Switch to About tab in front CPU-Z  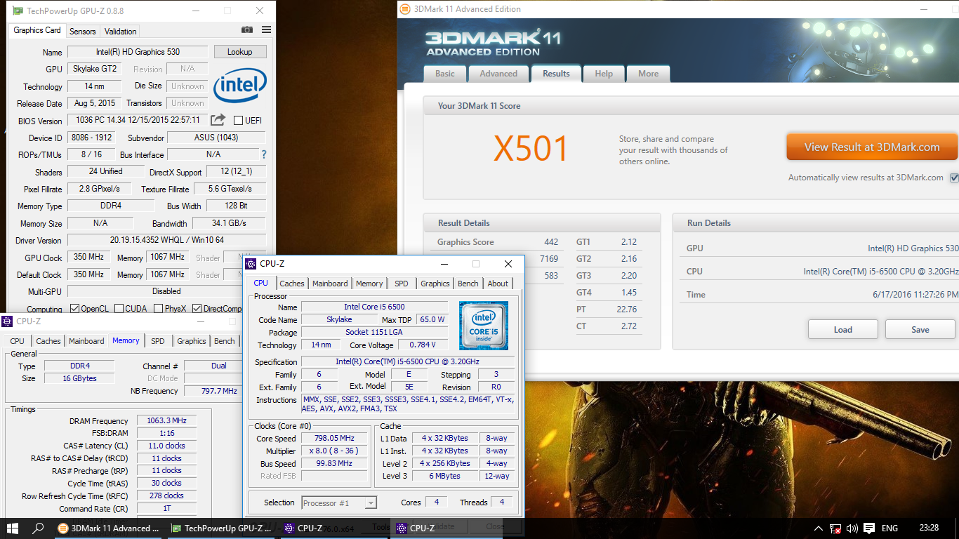(498, 284)
